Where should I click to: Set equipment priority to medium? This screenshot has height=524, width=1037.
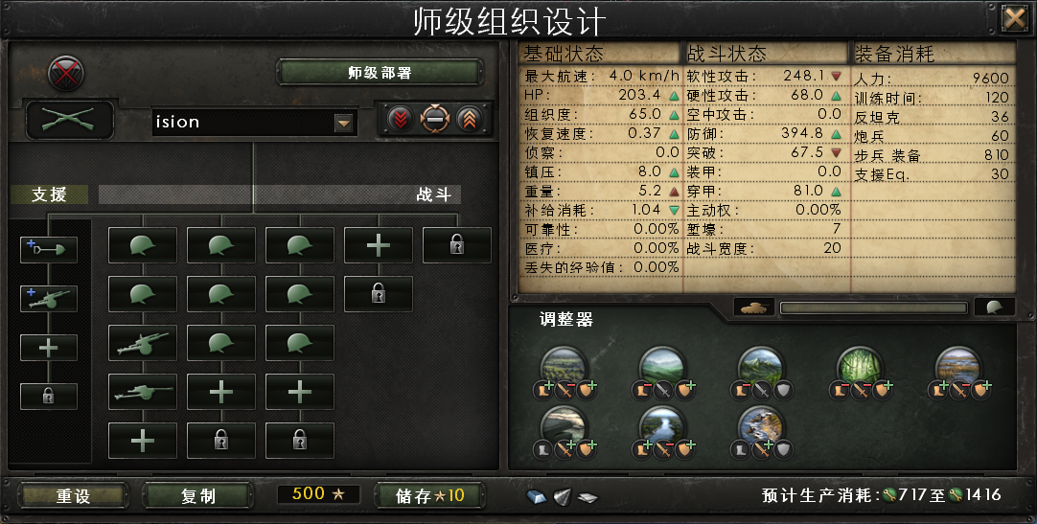click(434, 120)
